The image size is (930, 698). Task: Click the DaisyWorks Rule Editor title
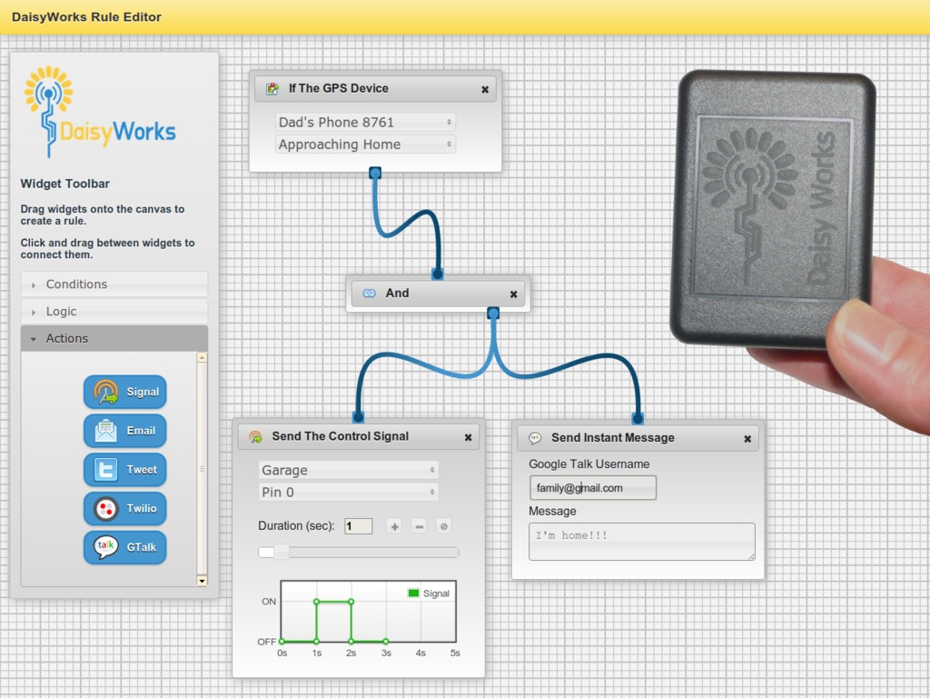(86, 16)
